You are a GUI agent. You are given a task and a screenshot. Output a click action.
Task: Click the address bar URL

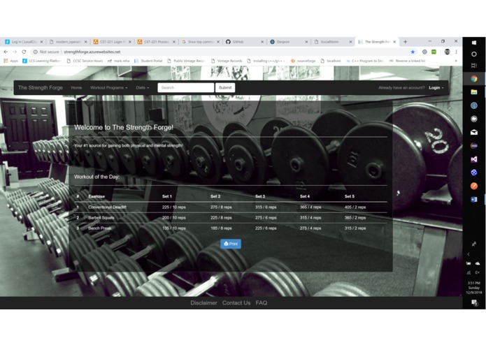pyautogui.click(x=92, y=52)
